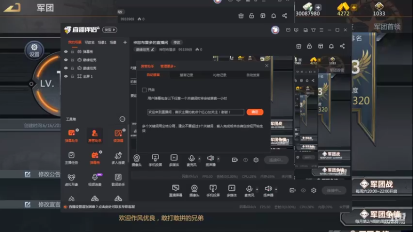This screenshot has height=232, width=413.
Task: Open the 弹幕助手 danmaku assistant tool
Action: tap(71, 136)
